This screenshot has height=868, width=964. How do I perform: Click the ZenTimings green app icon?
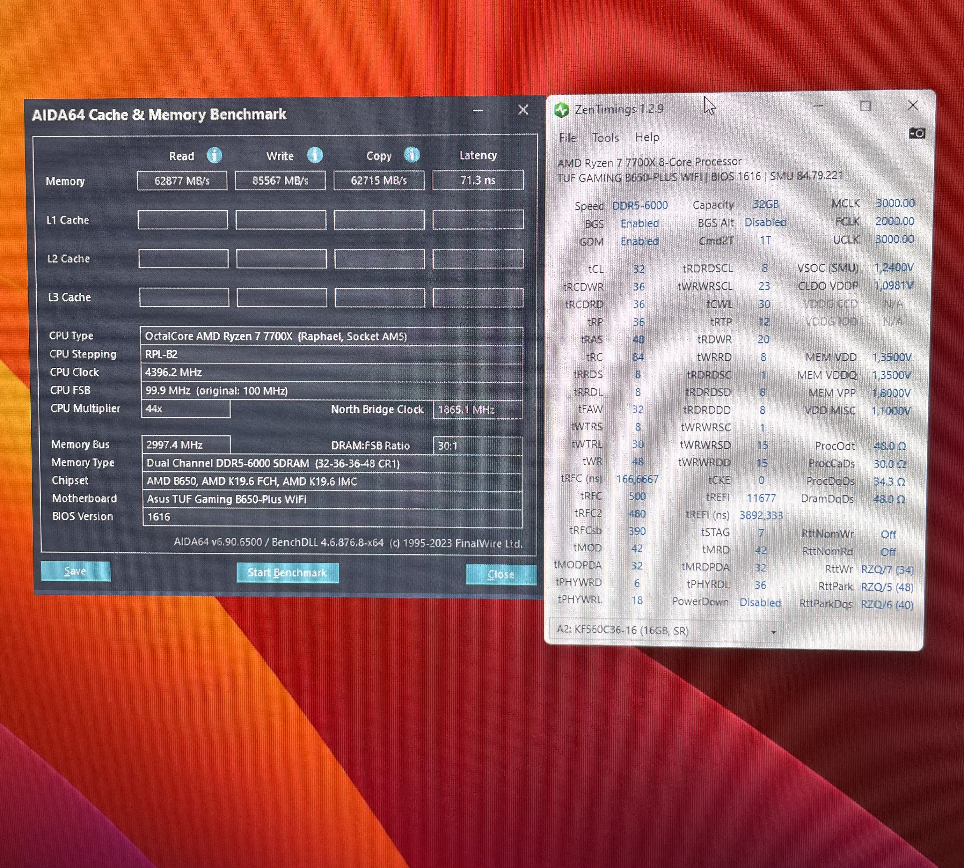pyautogui.click(x=562, y=110)
